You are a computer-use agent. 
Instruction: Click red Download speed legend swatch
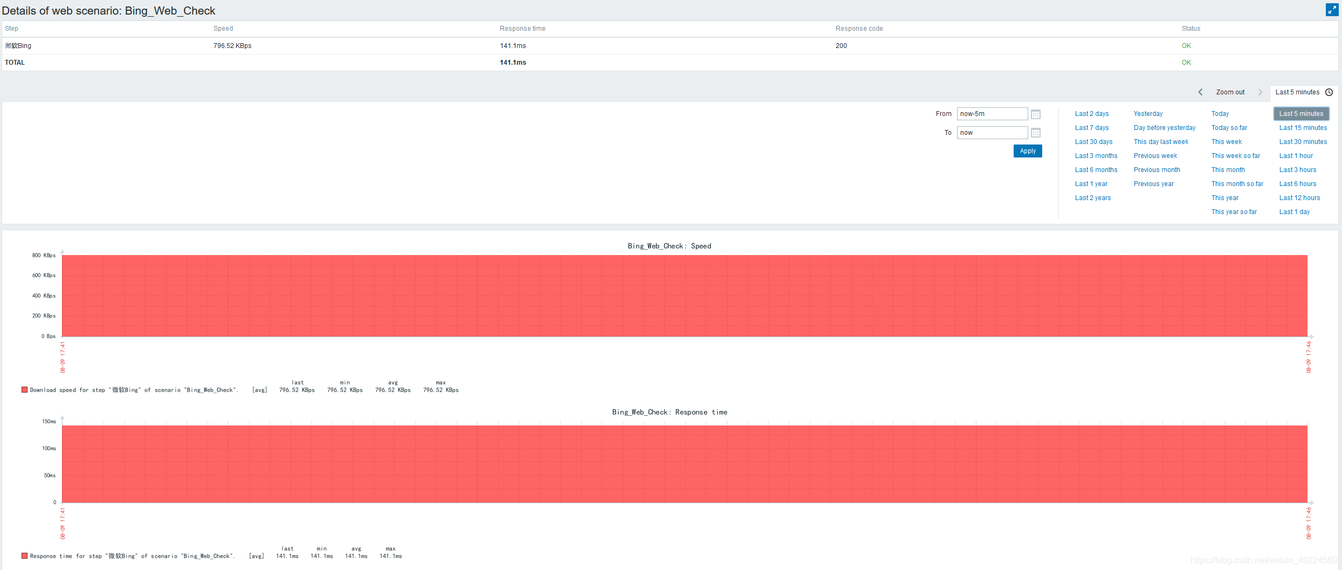[x=24, y=389]
